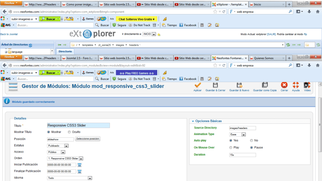
Task: Click the Guardar & Nuevo icon
Action: (239, 85)
